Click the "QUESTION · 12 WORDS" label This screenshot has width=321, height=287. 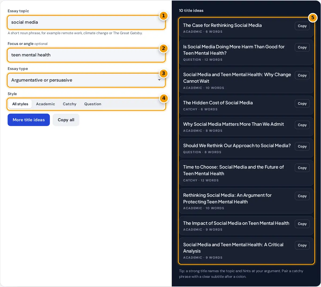[203, 60]
